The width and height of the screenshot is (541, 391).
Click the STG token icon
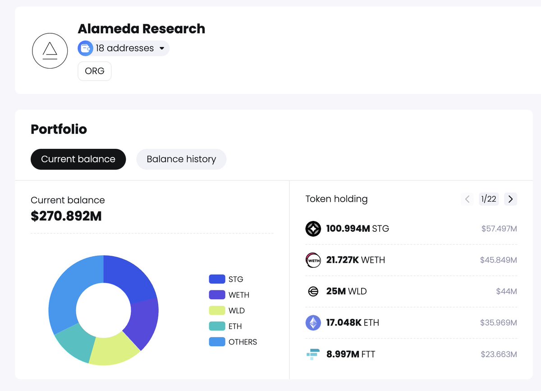(x=313, y=229)
